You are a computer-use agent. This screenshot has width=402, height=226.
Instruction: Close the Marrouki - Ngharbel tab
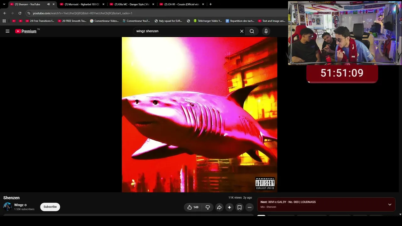pos(103,4)
